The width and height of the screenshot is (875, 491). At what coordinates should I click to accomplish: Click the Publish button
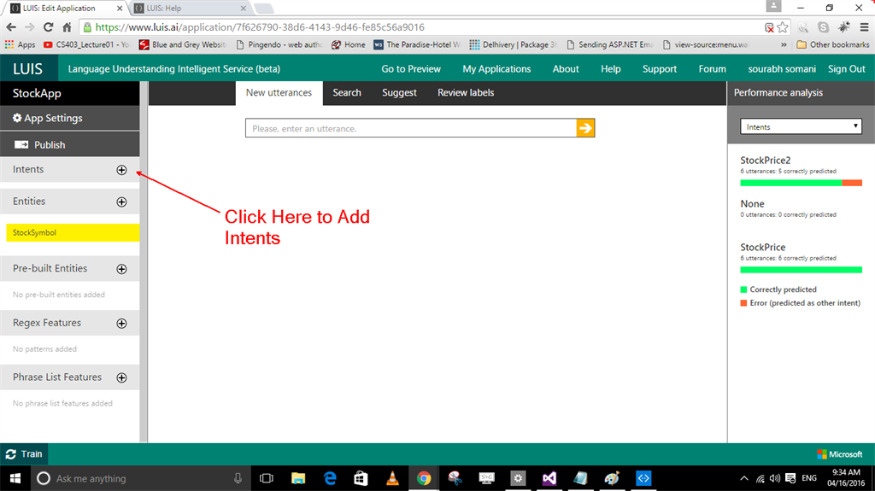[x=70, y=144]
